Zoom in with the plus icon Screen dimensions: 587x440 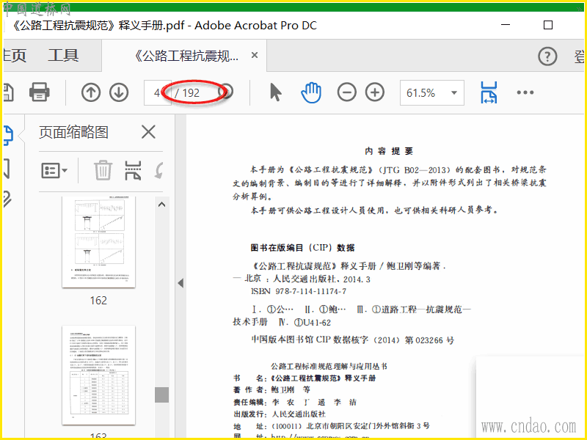pyautogui.click(x=375, y=92)
